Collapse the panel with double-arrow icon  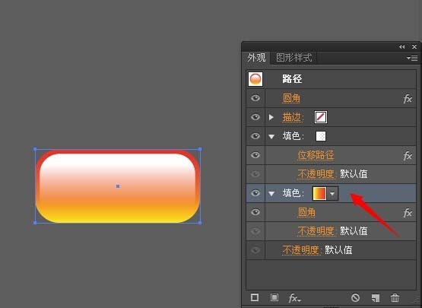point(401,47)
